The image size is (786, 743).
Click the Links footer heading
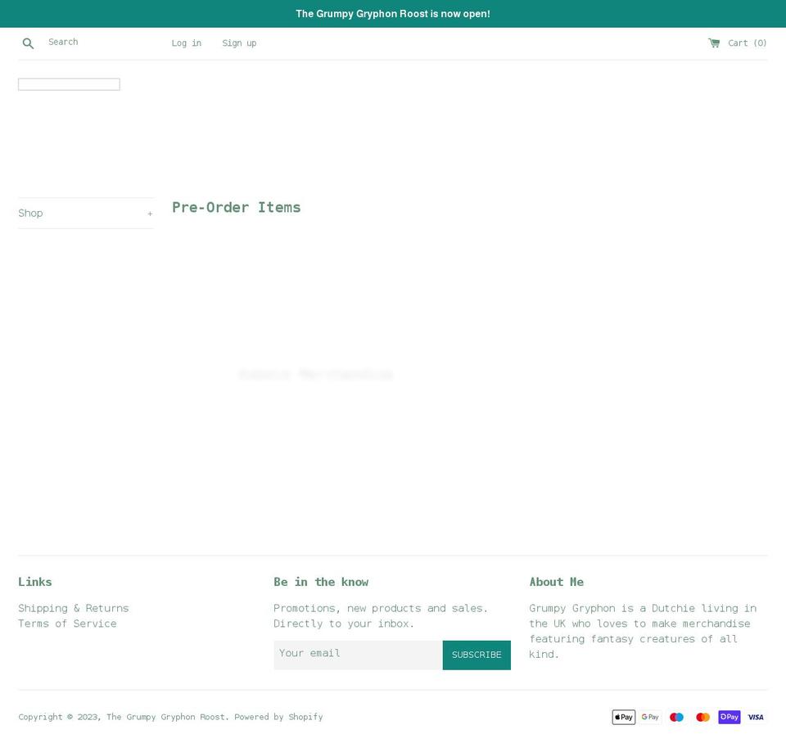[35, 582]
